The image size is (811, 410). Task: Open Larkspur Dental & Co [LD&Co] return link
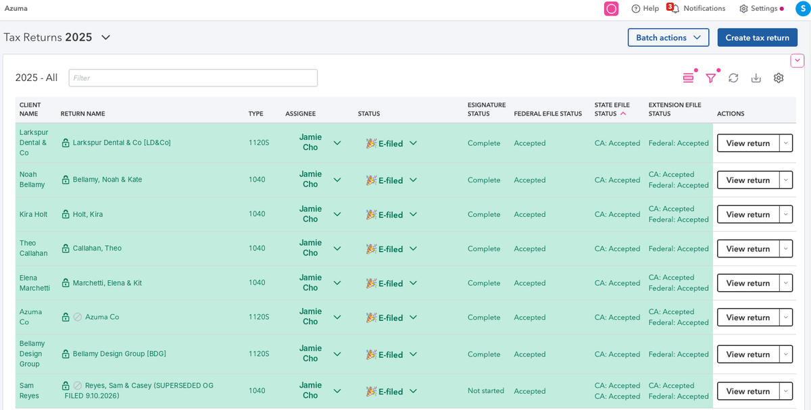122,143
